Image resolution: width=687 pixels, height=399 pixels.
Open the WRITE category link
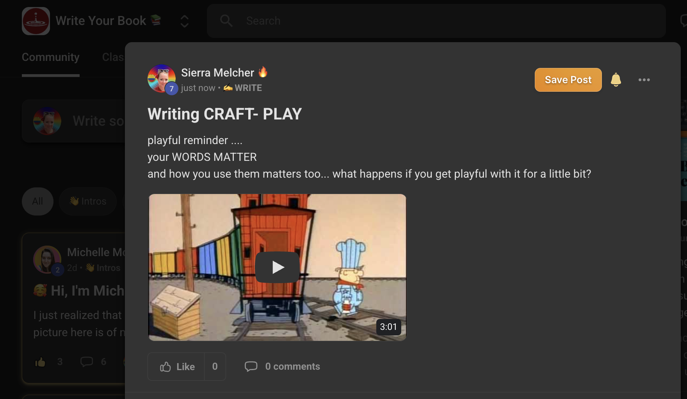pos(243,88)
